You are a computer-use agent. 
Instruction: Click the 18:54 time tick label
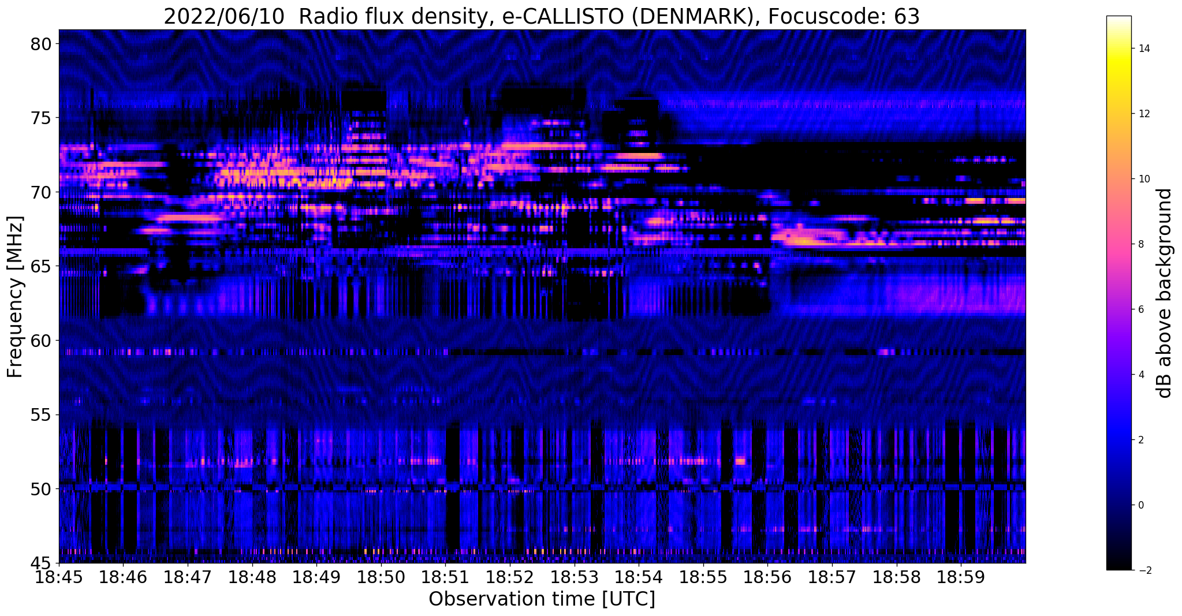pyautogui.click(x=639, y=577)
